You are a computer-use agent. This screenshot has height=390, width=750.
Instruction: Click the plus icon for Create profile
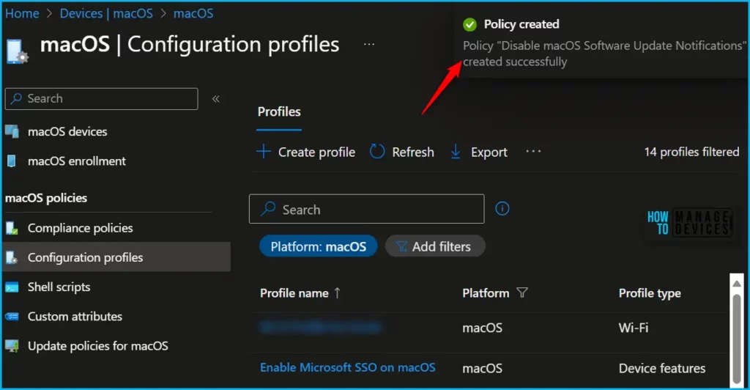pyautogui.click(x=264, y=152)
